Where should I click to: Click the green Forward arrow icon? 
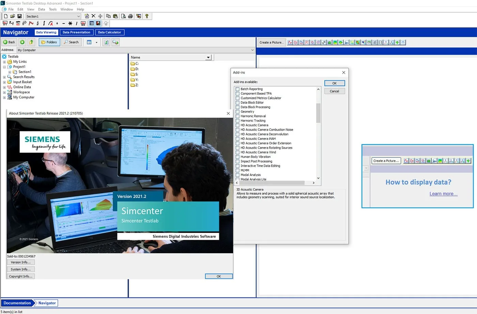coord(22,42)
